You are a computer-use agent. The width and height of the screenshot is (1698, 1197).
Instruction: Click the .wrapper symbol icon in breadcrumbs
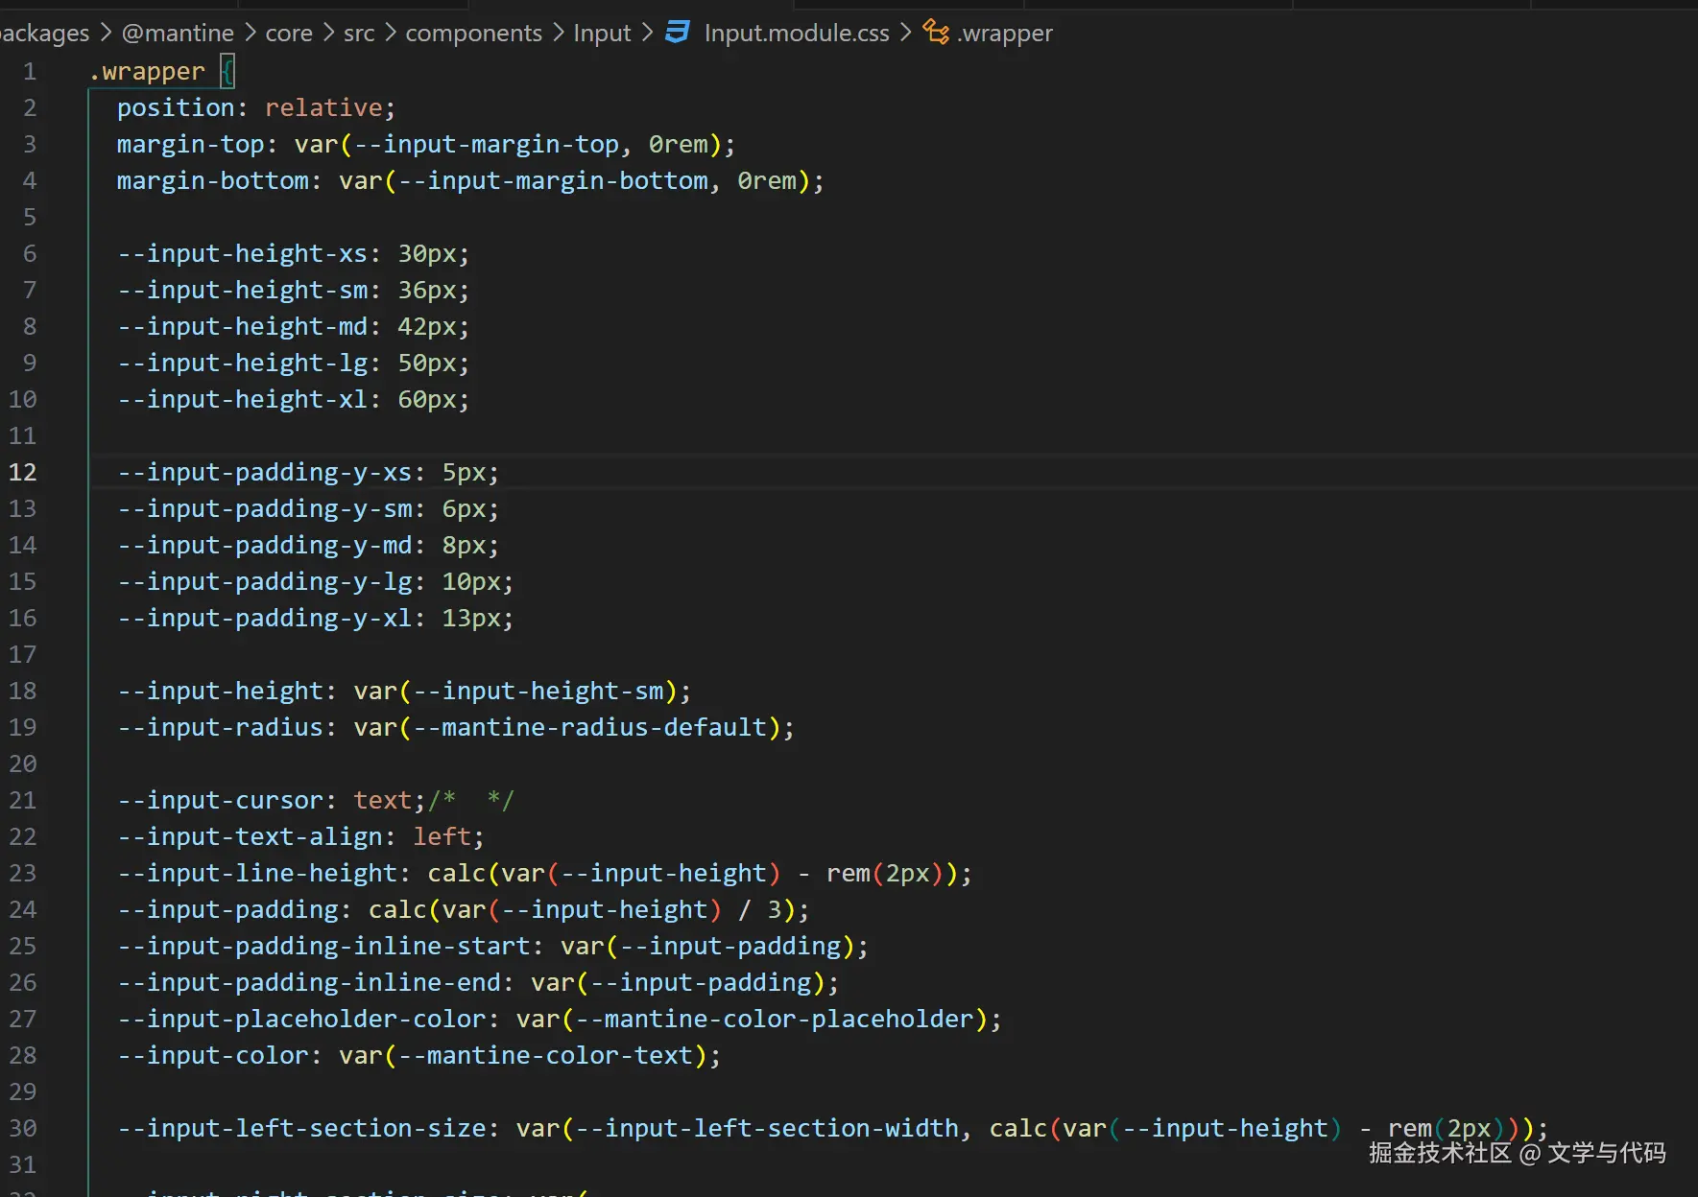tap(936, 33)
